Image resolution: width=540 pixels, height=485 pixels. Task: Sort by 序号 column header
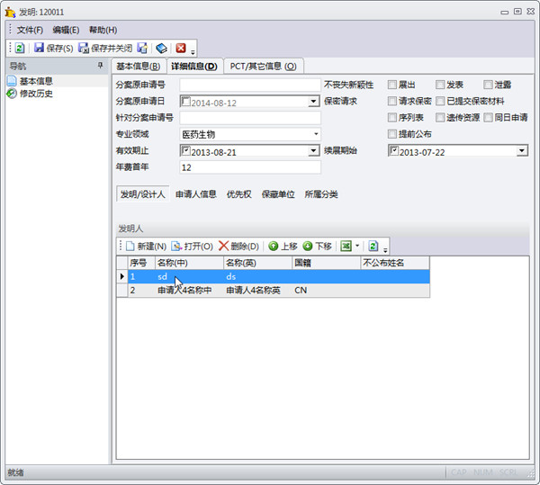[141, 263]
